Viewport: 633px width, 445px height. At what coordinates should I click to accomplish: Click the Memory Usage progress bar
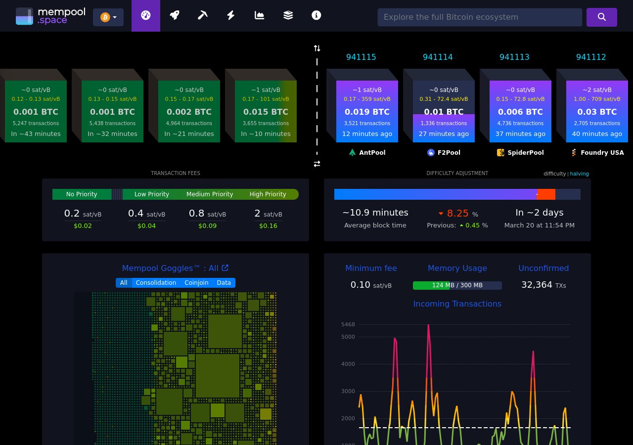click(457, 285)
